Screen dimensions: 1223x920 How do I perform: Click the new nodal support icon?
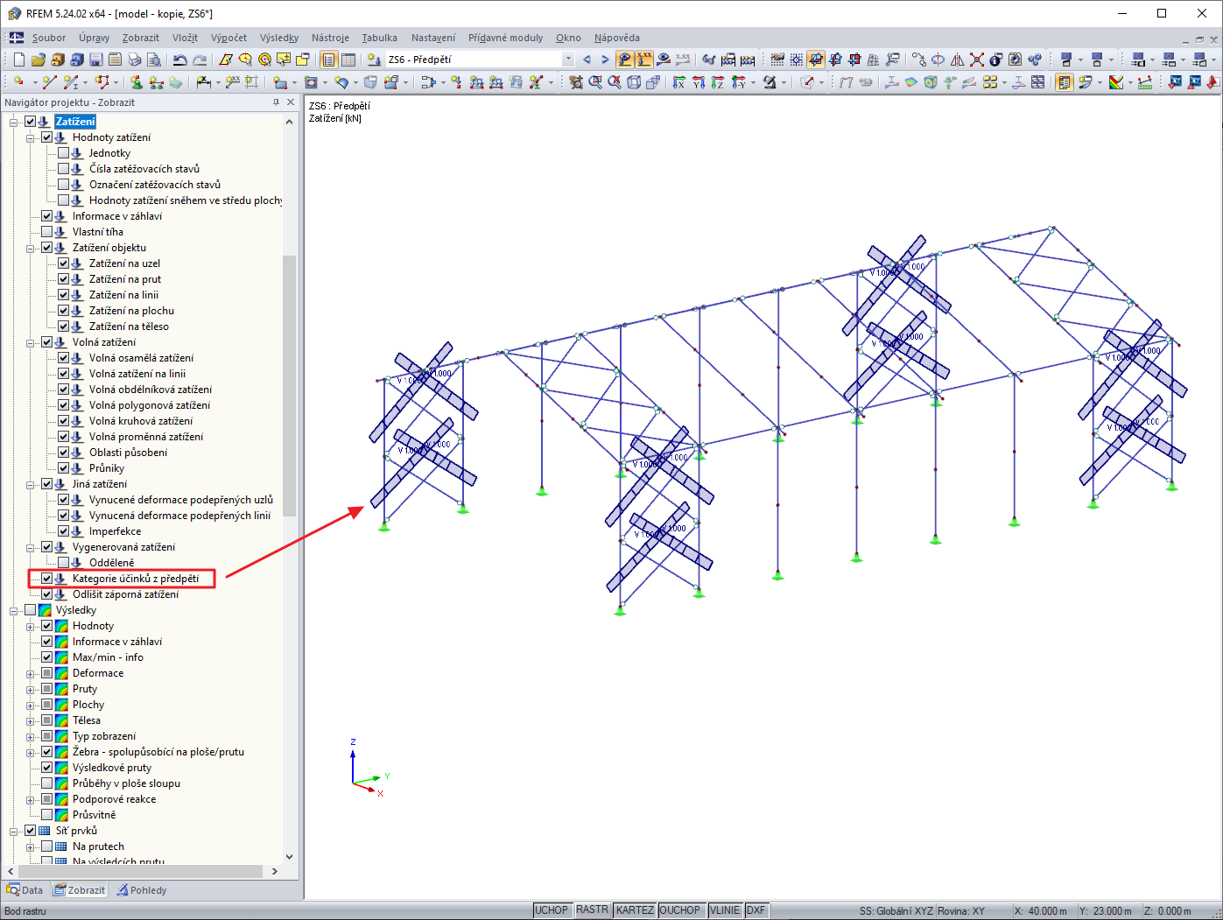click(137, 82)
